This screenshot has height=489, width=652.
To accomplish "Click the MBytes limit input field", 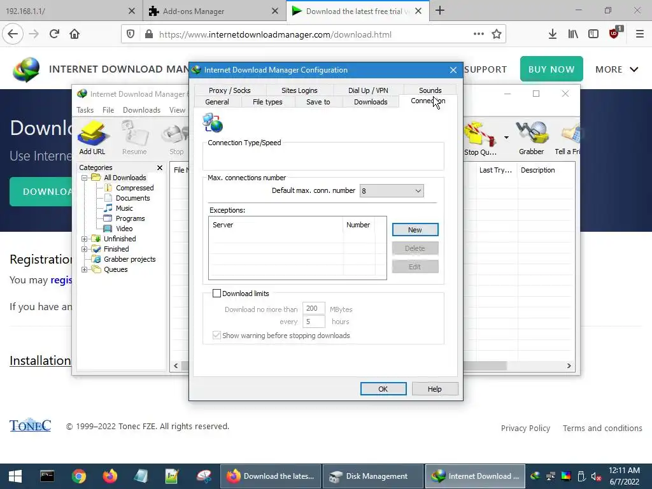I will 313,309.
